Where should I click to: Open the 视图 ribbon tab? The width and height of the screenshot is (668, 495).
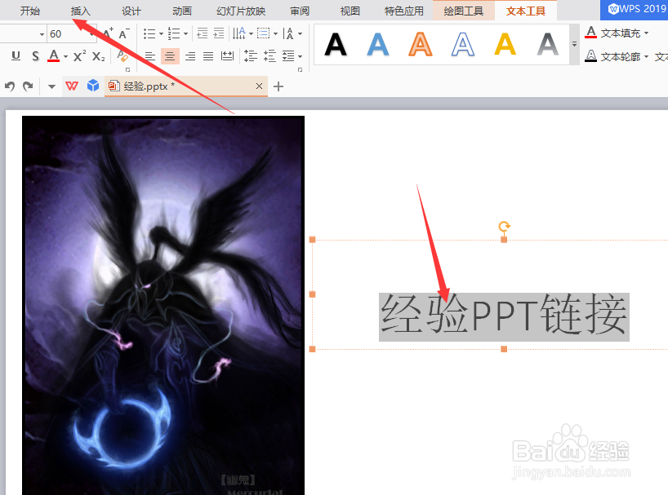350,11
